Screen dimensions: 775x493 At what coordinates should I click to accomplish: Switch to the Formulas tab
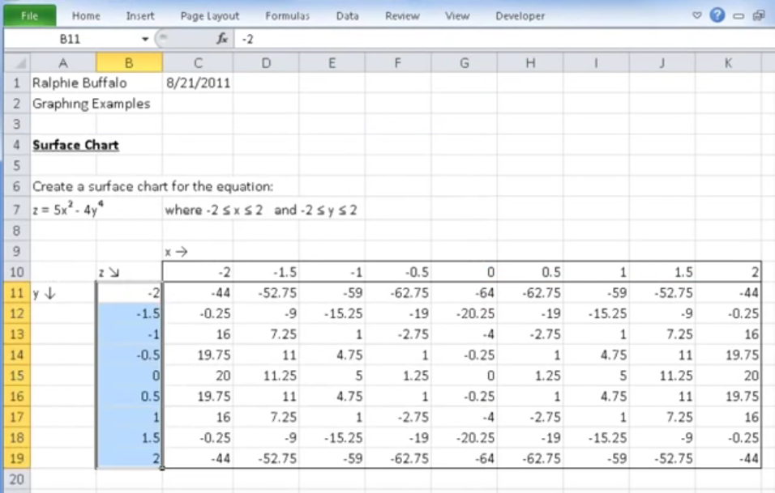(287, 16)
